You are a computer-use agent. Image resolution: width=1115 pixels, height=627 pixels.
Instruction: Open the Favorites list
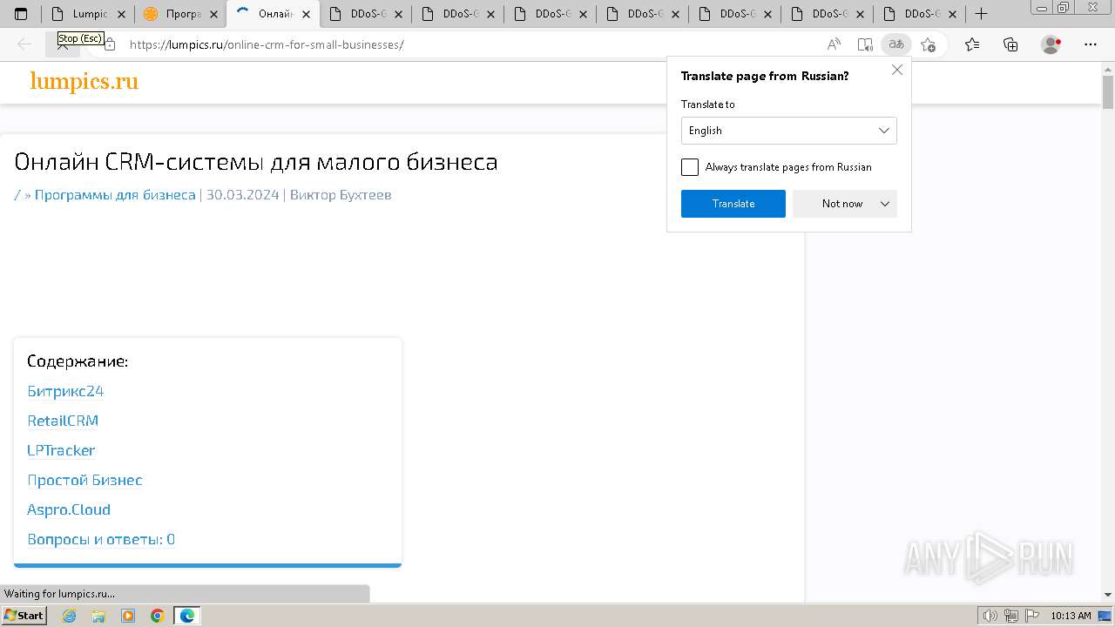972,44
